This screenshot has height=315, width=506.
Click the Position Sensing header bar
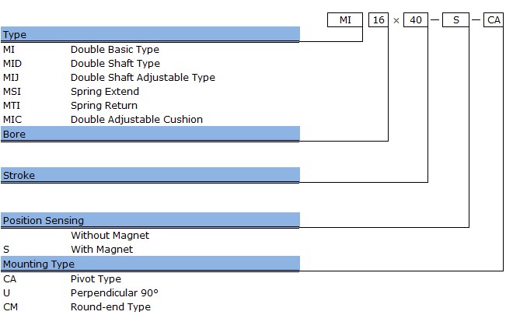pyautogui.click(x=150, y=220)
